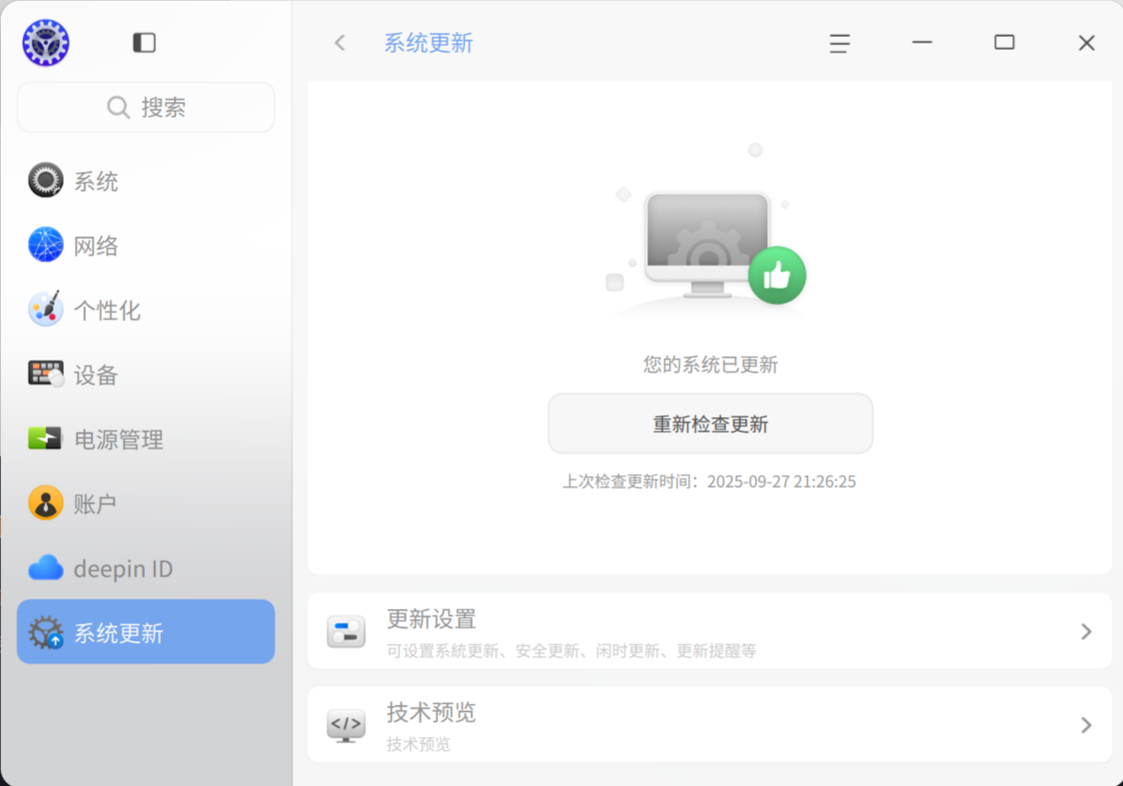Expand 更新设置 with its right chevron

(1086, 632)
